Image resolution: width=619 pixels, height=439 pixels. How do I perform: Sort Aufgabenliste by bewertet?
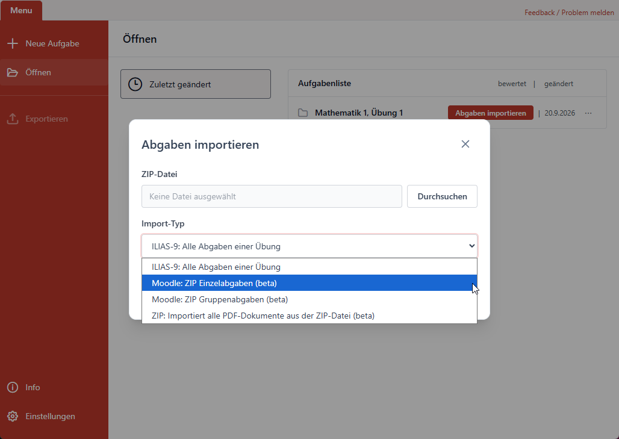512,84
